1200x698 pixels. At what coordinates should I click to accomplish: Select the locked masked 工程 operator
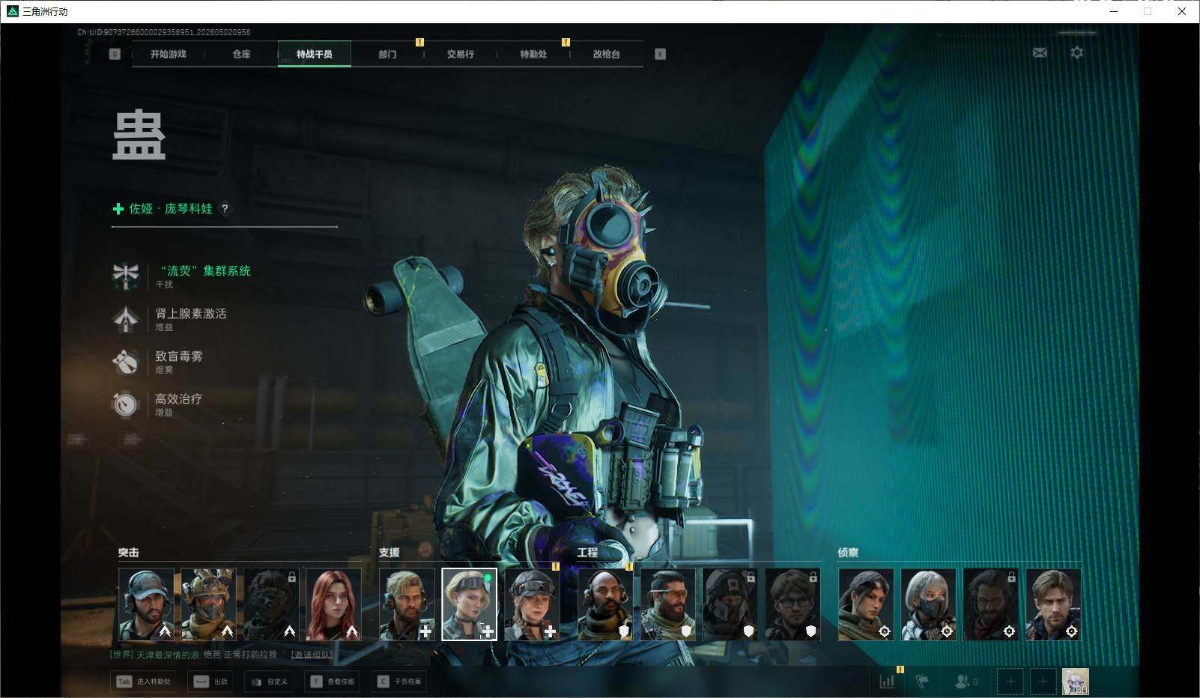tap(730, 604)
